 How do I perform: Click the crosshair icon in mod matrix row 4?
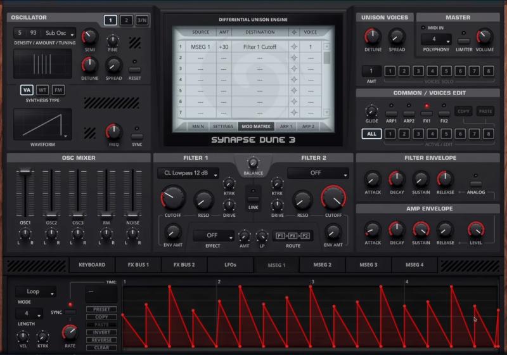pyautogui.click(x=294, y=79)
